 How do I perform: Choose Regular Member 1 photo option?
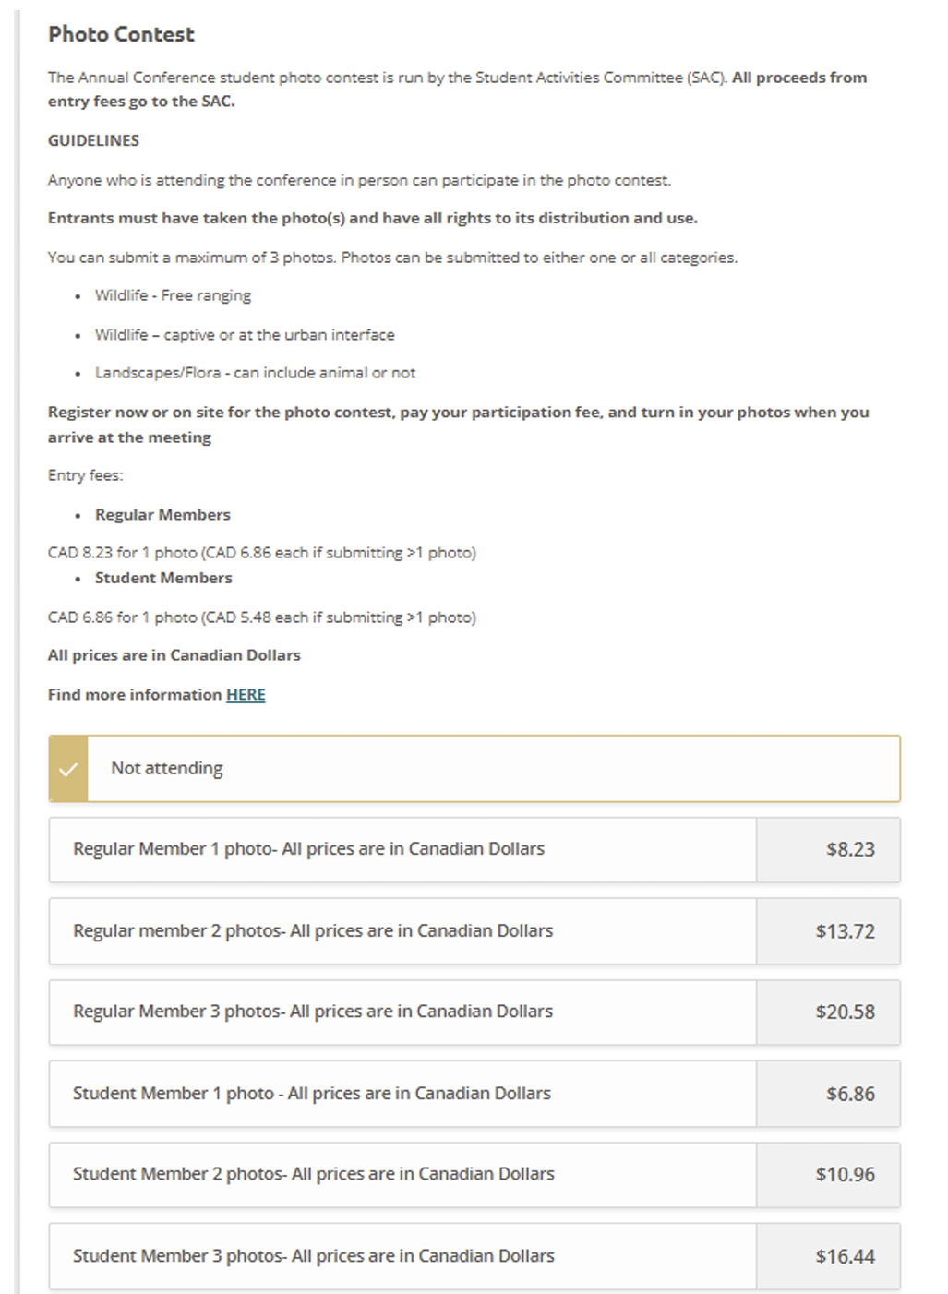[308, 849]
